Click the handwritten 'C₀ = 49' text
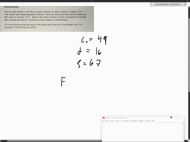Screen dimensions: 190x142 [x=94, y=40]
